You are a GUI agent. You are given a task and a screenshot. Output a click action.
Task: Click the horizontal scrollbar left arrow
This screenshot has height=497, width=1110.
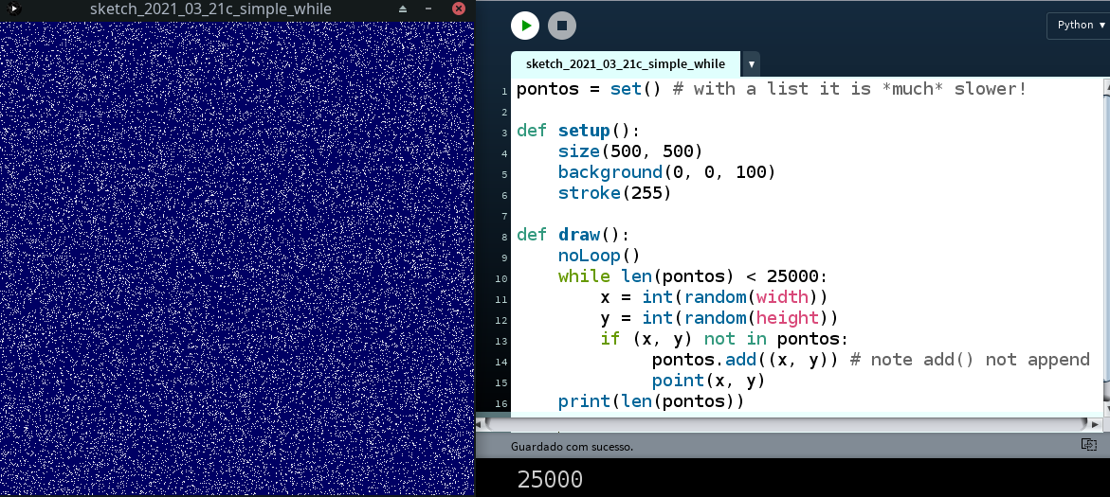480,424
